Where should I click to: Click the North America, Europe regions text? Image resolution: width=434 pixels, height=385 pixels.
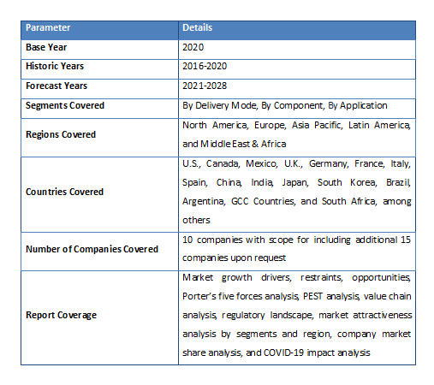tap(296, 126)
